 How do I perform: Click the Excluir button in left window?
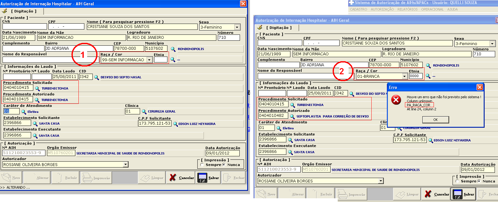(x=65, y=178)
